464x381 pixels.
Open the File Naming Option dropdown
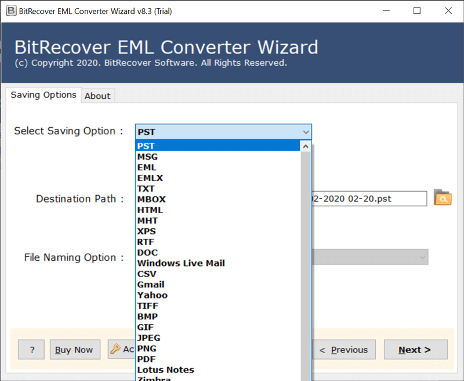[370, 257]
